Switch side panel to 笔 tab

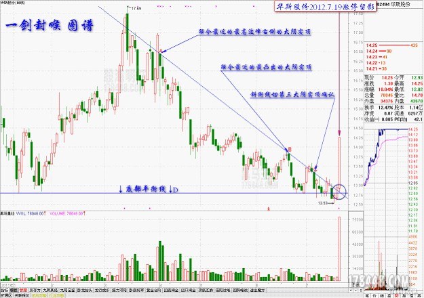coord(367,295)
